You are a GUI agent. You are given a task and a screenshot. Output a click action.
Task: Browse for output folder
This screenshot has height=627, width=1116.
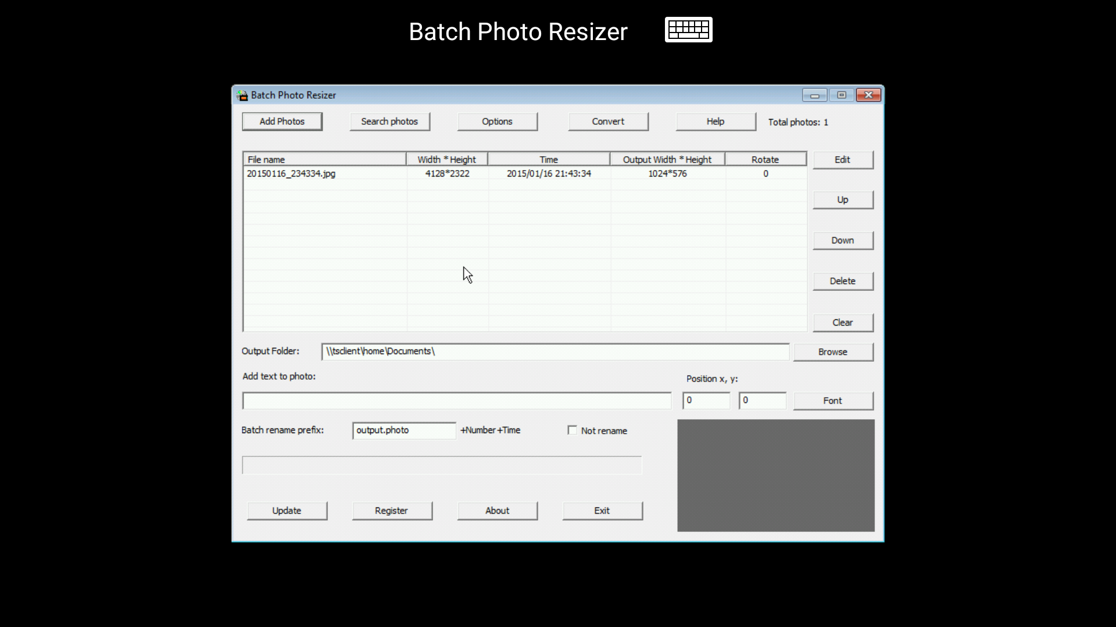[833, 352]
